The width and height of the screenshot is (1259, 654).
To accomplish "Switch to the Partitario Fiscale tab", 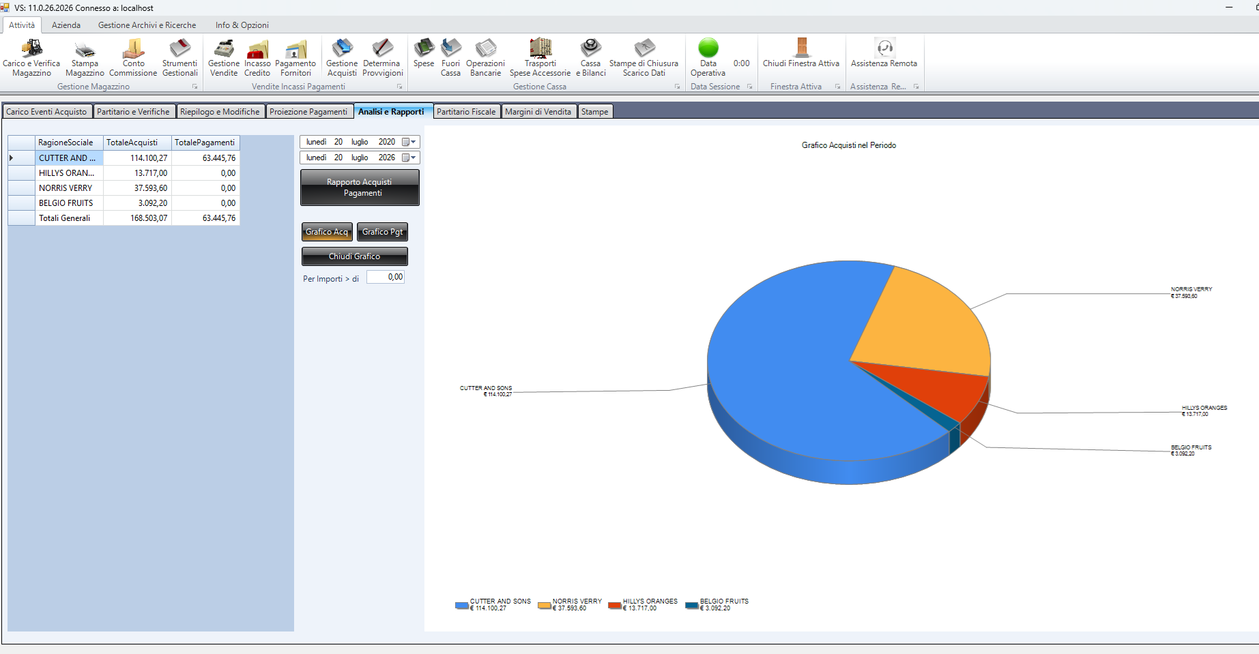I will click(466, 112).
